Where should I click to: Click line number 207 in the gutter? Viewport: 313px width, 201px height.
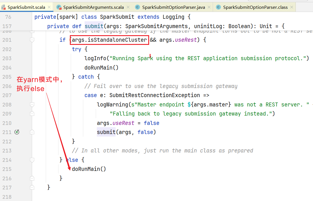(7, 95)
